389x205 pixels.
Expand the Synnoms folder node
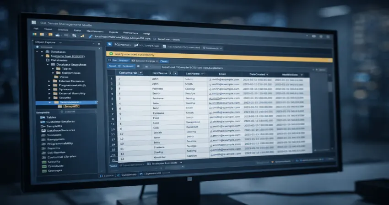(x=49, y=89)
